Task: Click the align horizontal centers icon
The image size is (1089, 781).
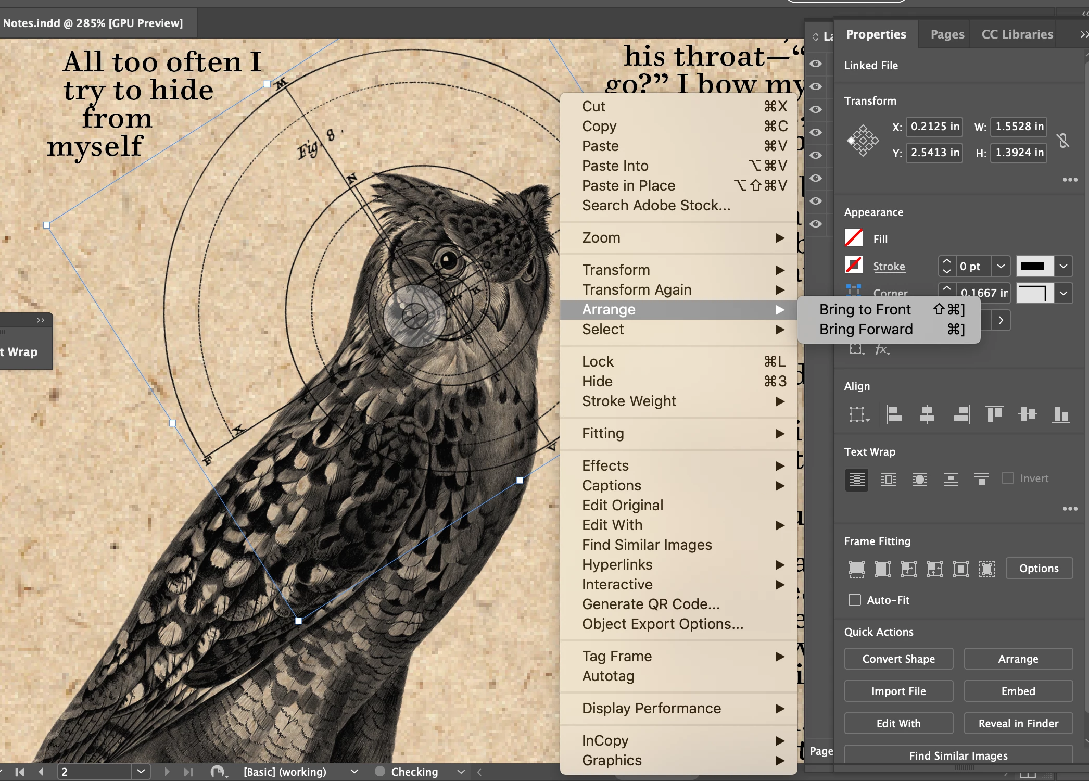Action: [x=927, y=414]
